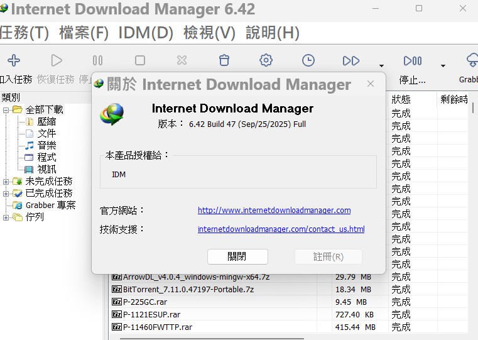This screenshot has height=340, width=478.
Task: Click the add task plus icon
Action: (x=13, y=60)
